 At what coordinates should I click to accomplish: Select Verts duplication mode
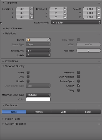[63, 112]
